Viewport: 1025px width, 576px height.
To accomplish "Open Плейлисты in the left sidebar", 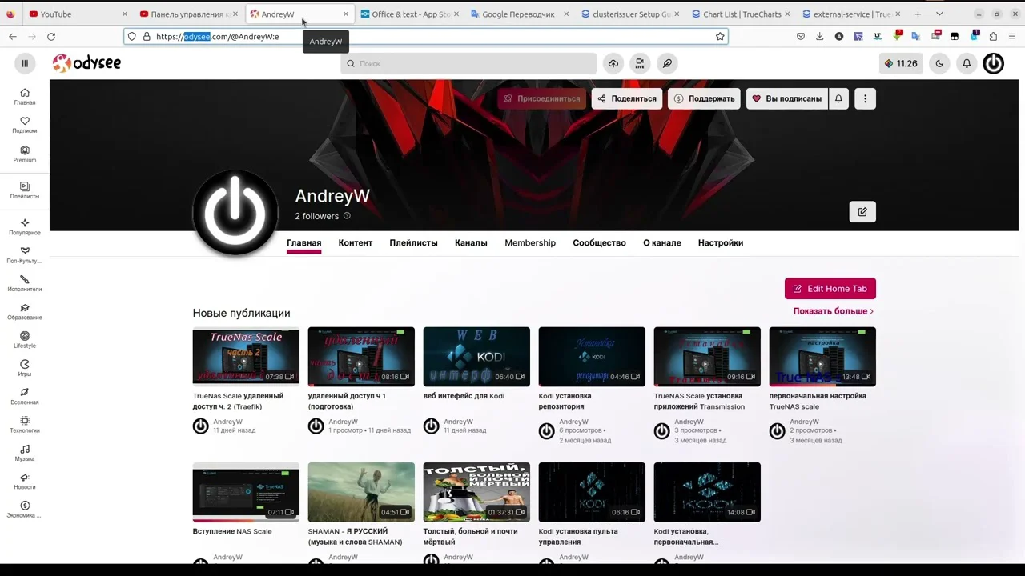I will pos(25,190).
